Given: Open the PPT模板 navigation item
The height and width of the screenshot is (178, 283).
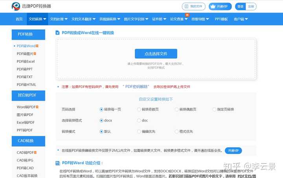Looking at the screenshot, I should click(x=221, y=19).
